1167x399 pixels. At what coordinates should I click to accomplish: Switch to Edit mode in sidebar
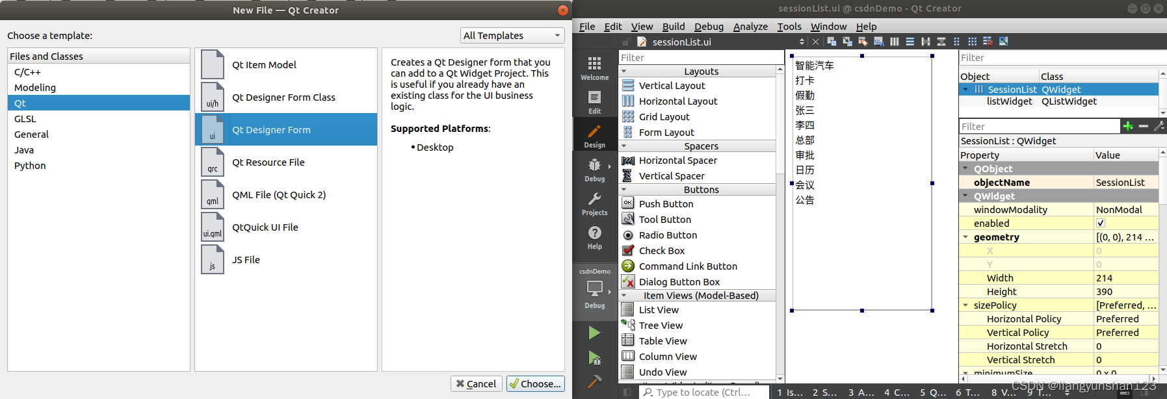(594, 101)
